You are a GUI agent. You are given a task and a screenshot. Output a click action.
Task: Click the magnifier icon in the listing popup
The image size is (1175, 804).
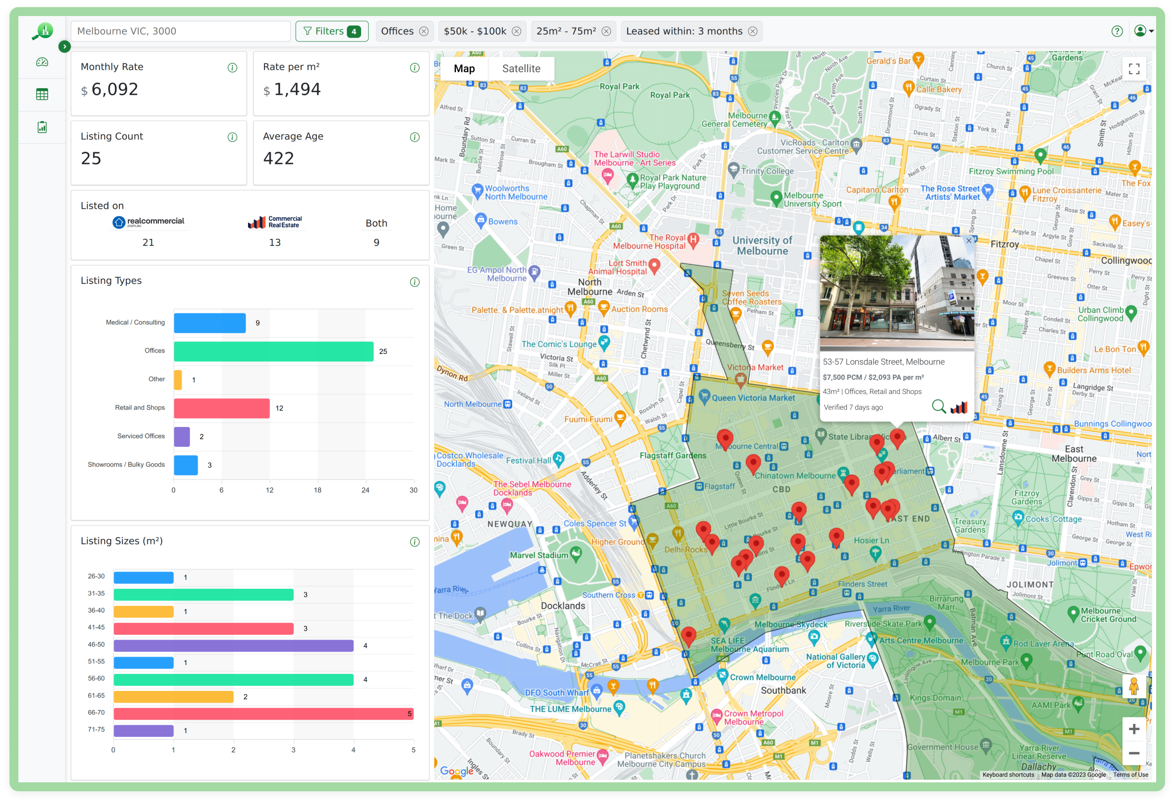(x=939, y=407)
